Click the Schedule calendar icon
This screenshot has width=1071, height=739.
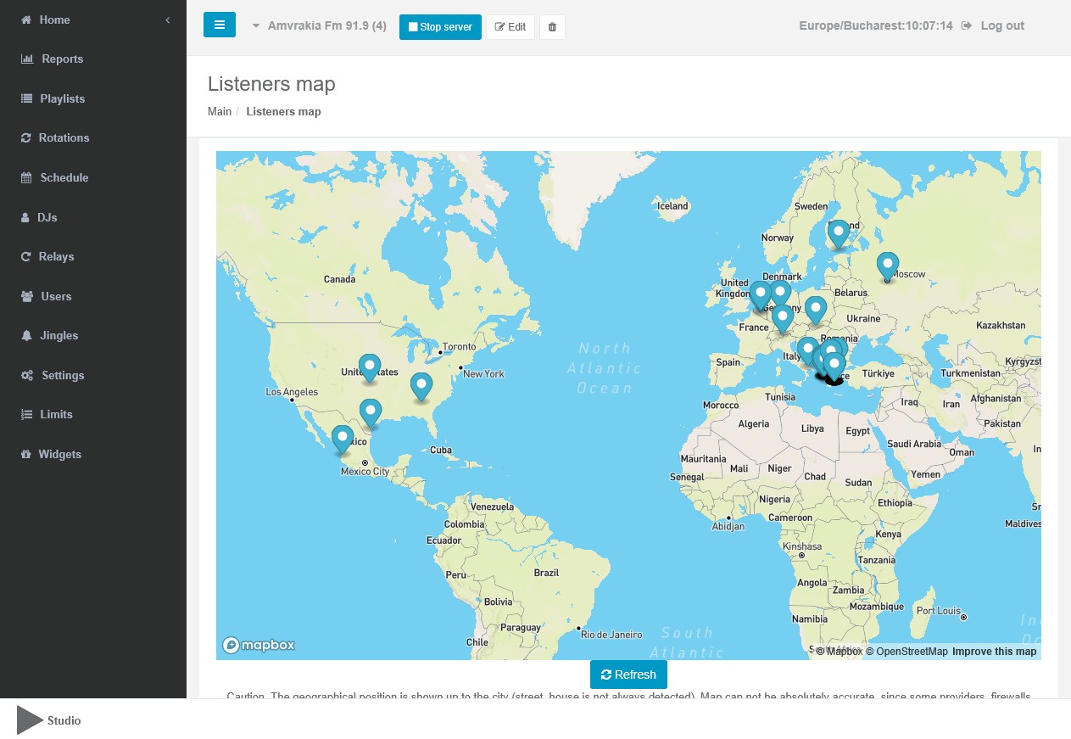pos(26,178)
